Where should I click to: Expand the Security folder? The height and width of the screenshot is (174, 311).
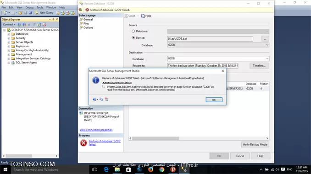[x=9, y=38]
